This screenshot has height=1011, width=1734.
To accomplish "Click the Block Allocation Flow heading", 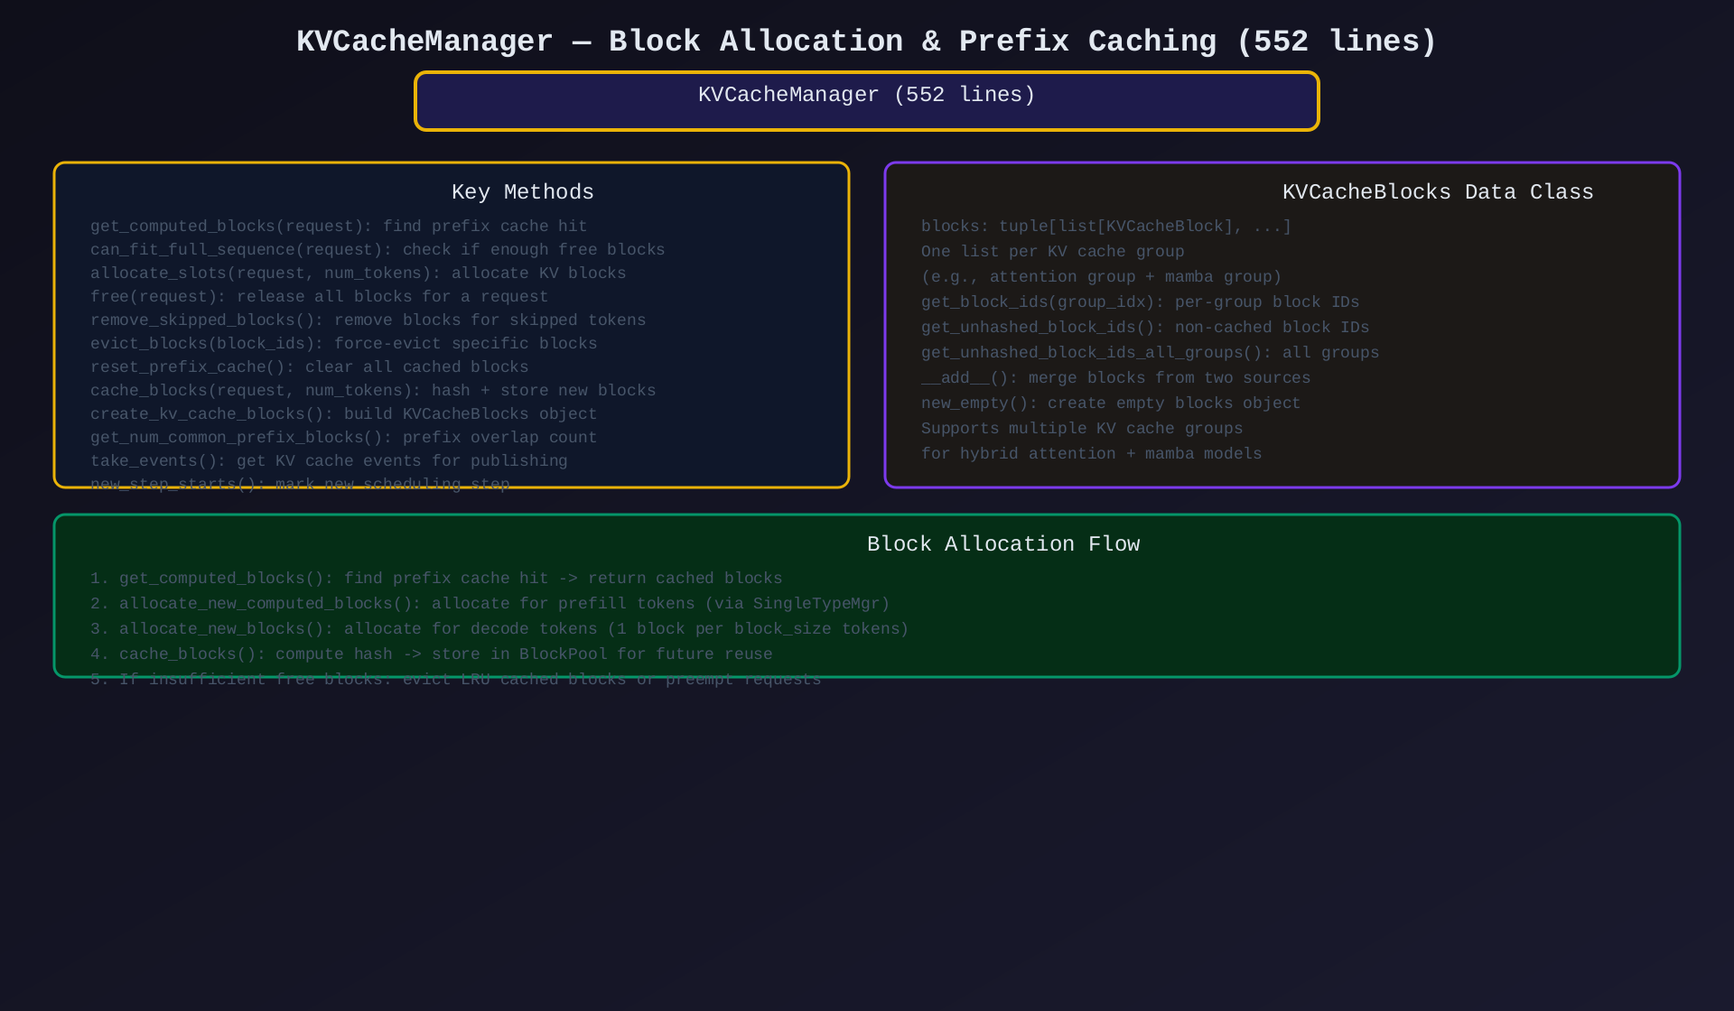I will pyautogui.click(x=1002, y=543).
